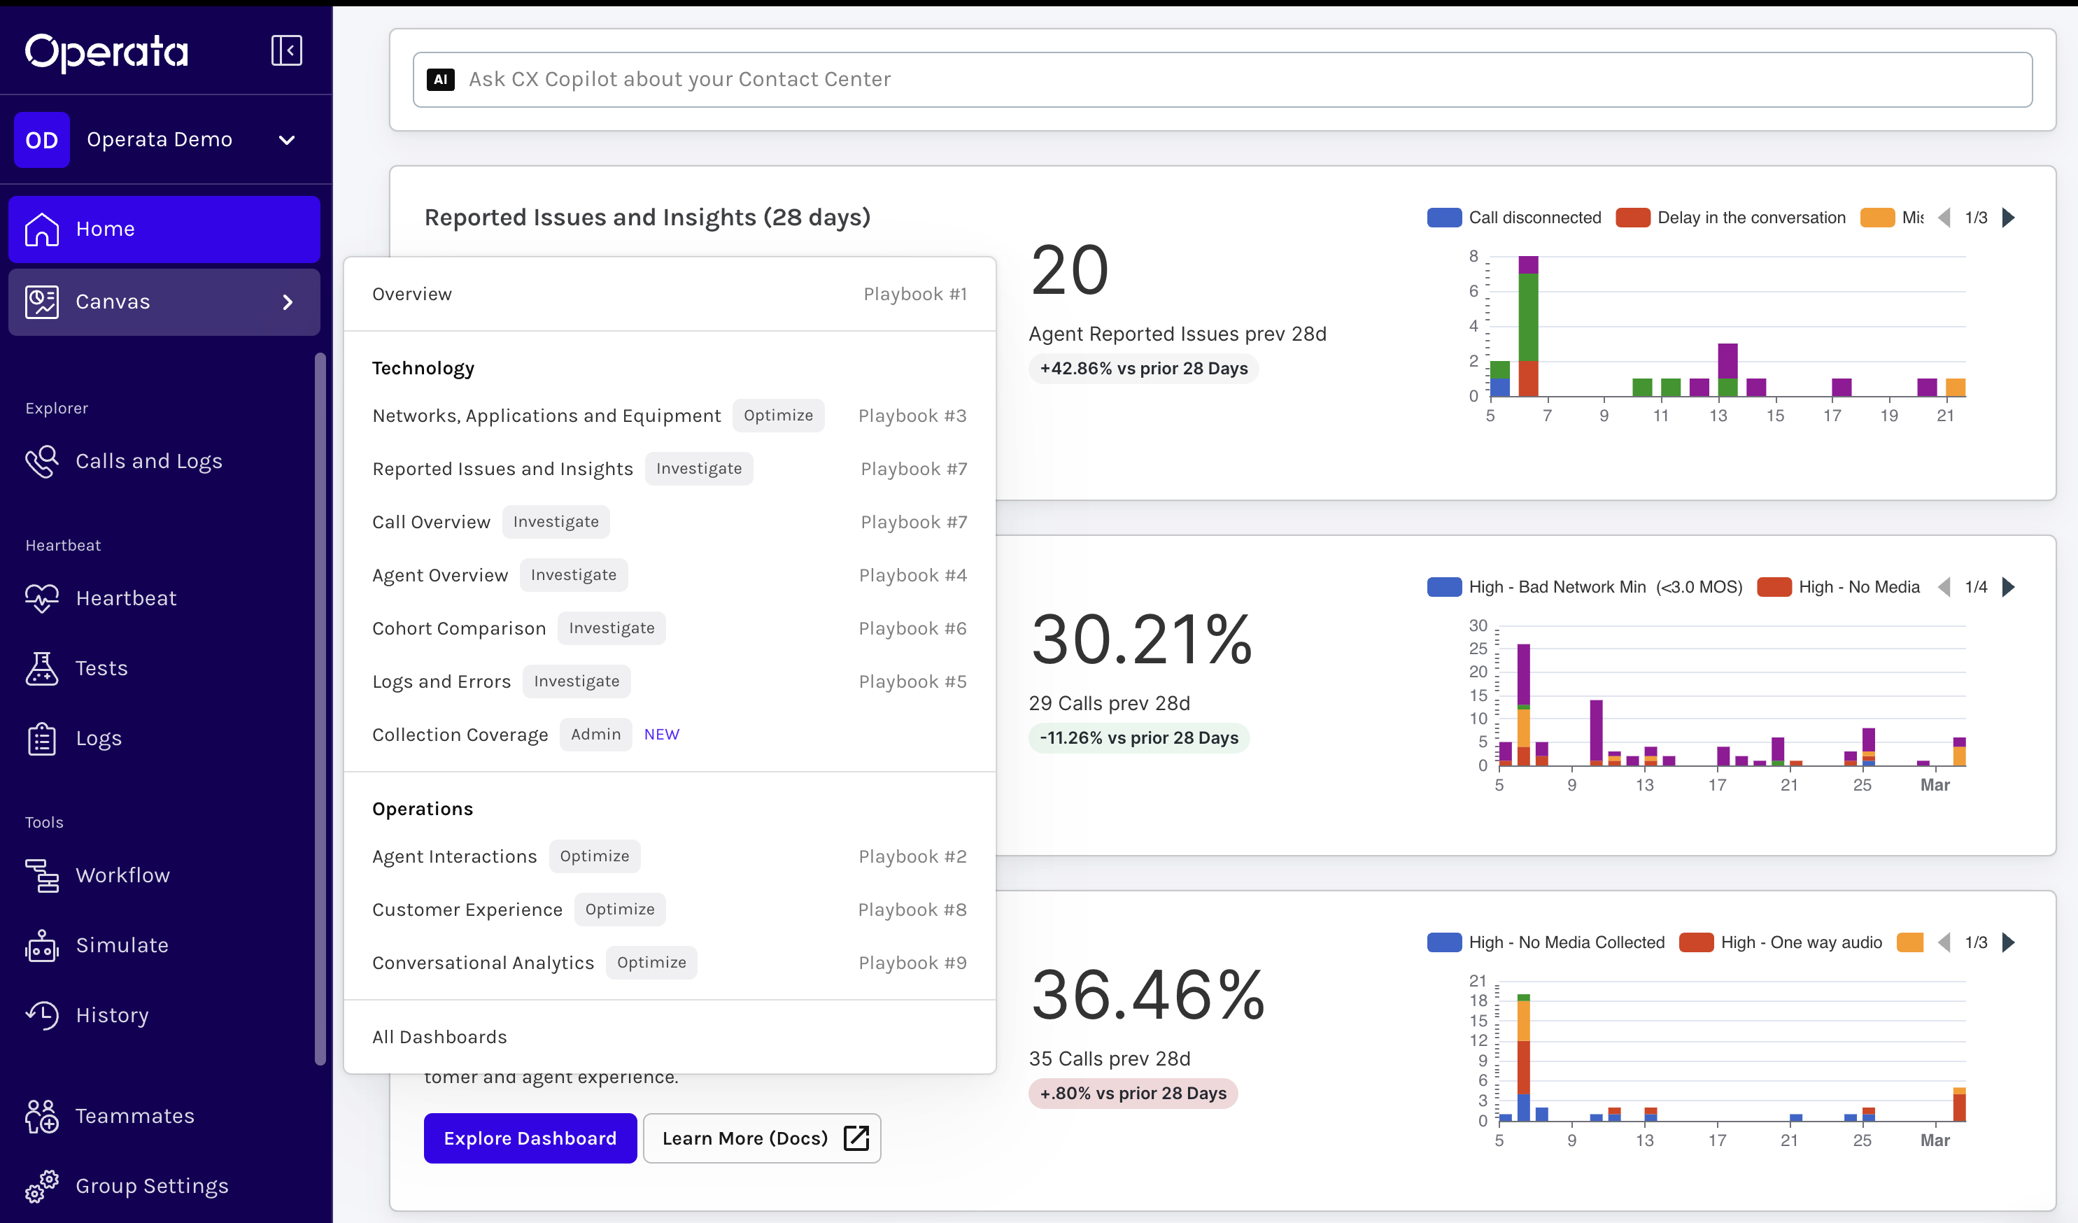Open Conversational Analytics dashboard entry
2078x1223 pixels.
[670, 963]
